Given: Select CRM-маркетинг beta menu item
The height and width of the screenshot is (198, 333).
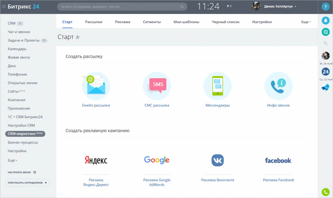Looking at the screenshot, I should coord(25,134).
